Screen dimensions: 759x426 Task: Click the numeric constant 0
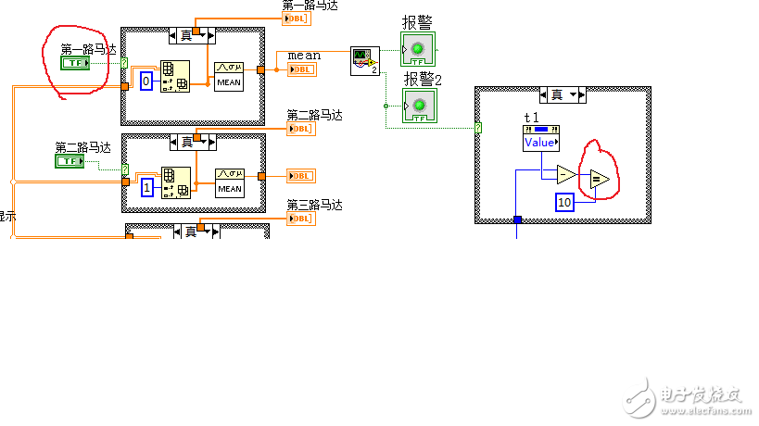[146, 81]
